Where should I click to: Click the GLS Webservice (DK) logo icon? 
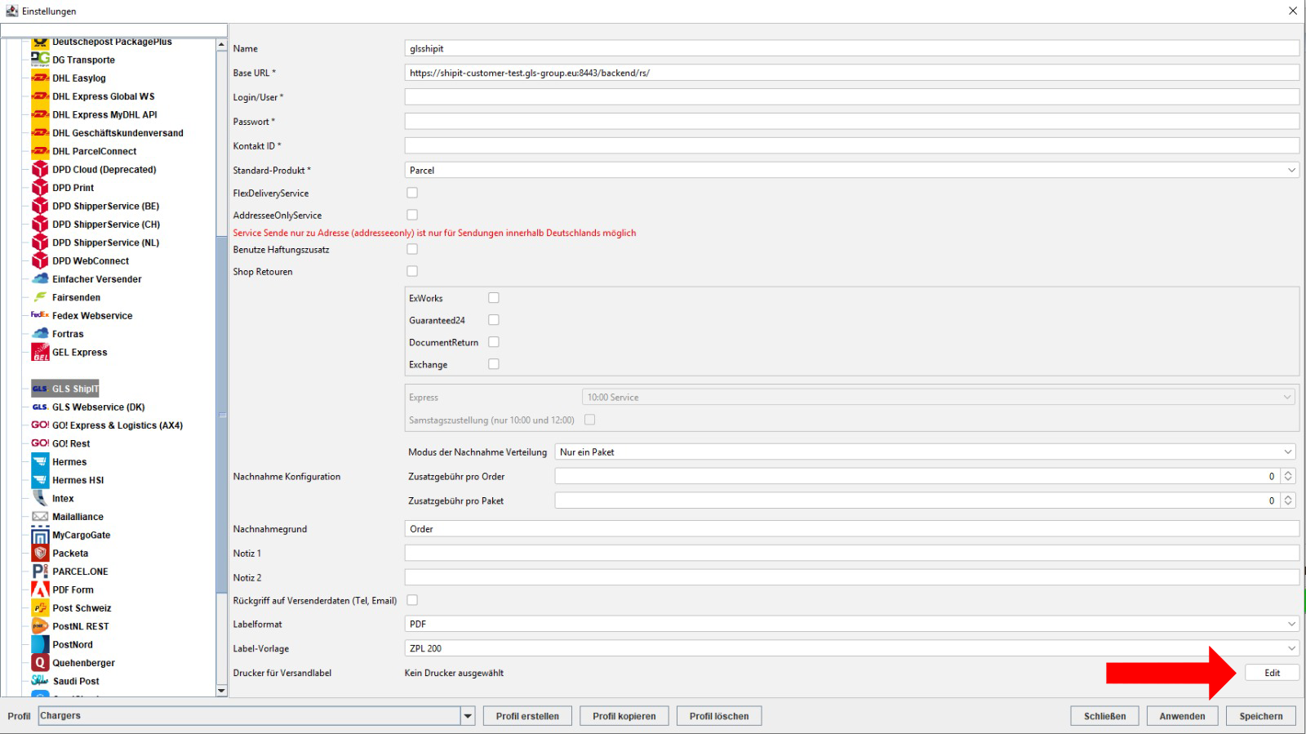[40, 407]
